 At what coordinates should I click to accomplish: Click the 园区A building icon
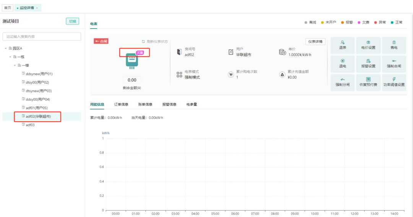(x=10, y=48)
